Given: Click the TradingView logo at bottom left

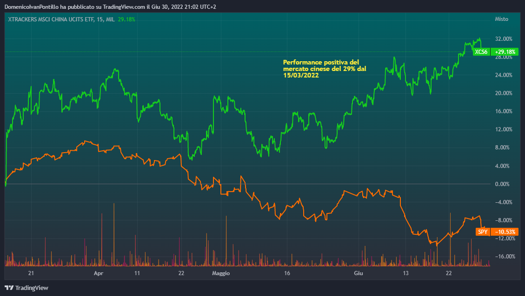Looking at the screenshot, I should point(27,288).
